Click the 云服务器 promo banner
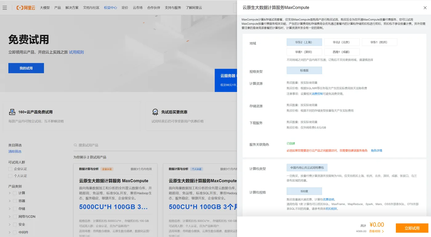This screenshot has width=431, height=237. [x=226, y=80]
